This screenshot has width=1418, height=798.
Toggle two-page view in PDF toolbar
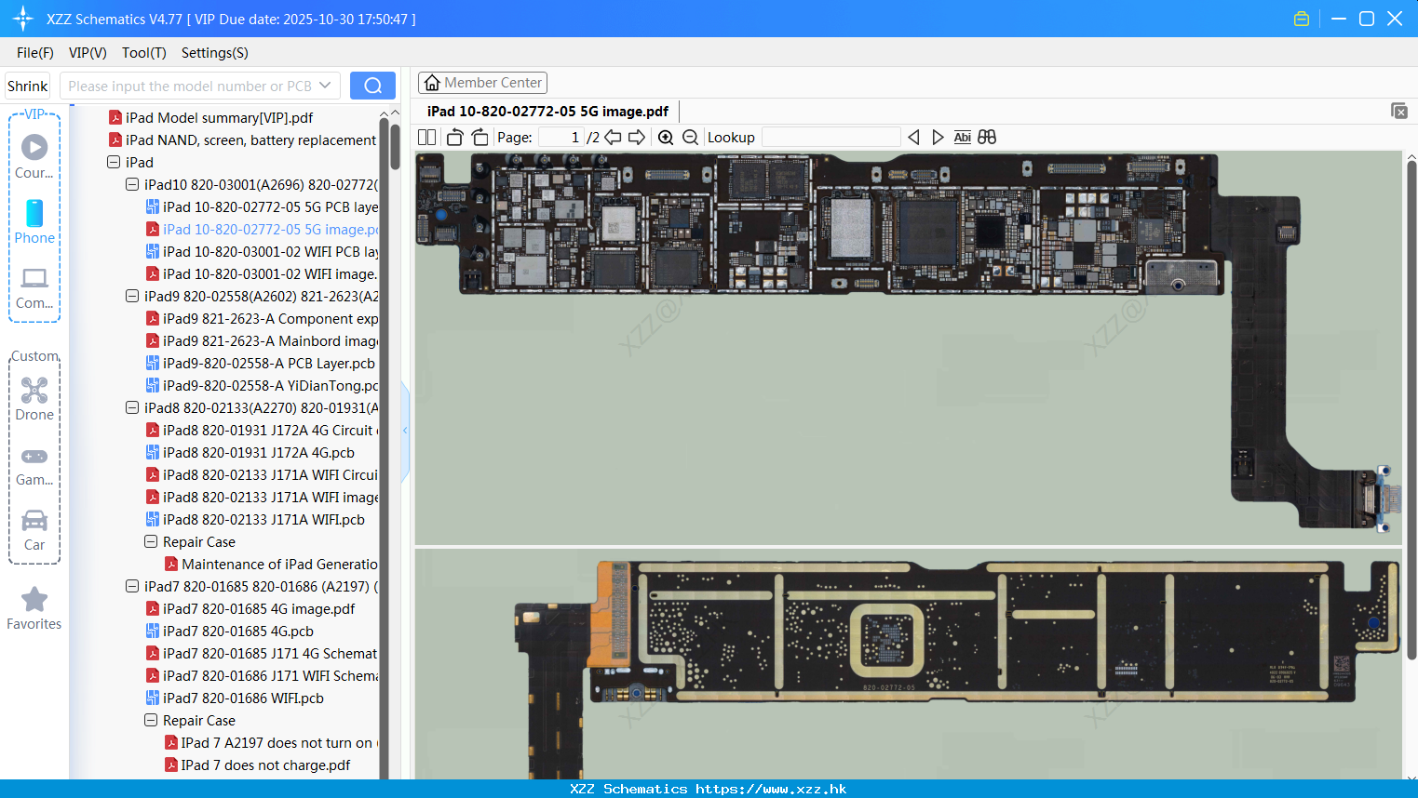pos(426,137)
